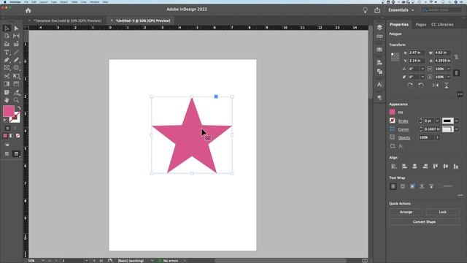Click the Rotate 90° clockwise icon
This screenshot has height=263, width=467.
pos(410,85)
